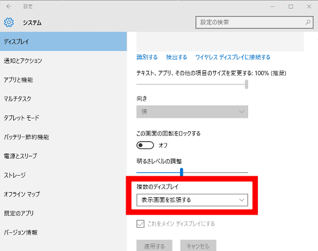318x251 pixels.
Task: Click the 検出する link
Action: coord(177,57)
